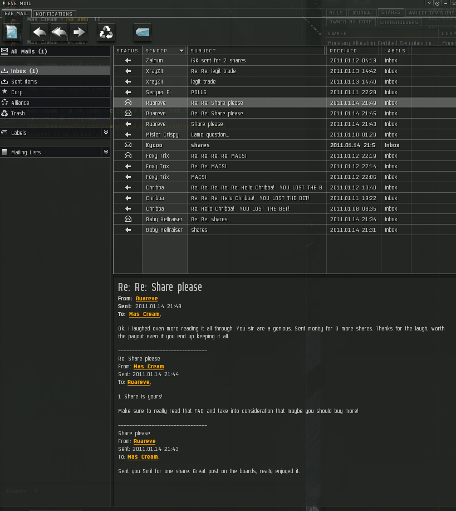Click Mas Cream link in last quoted To field

pyautogui.click(x=143, y=457)
